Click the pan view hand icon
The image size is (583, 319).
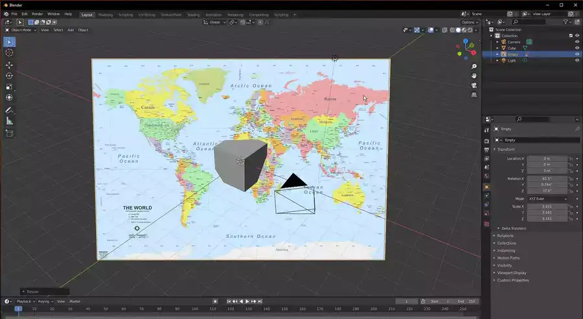pos(474,76)
